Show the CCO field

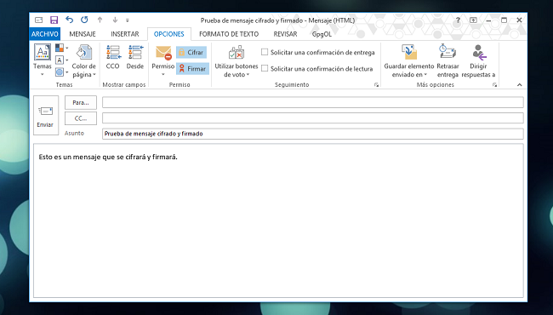coord(113,57)
